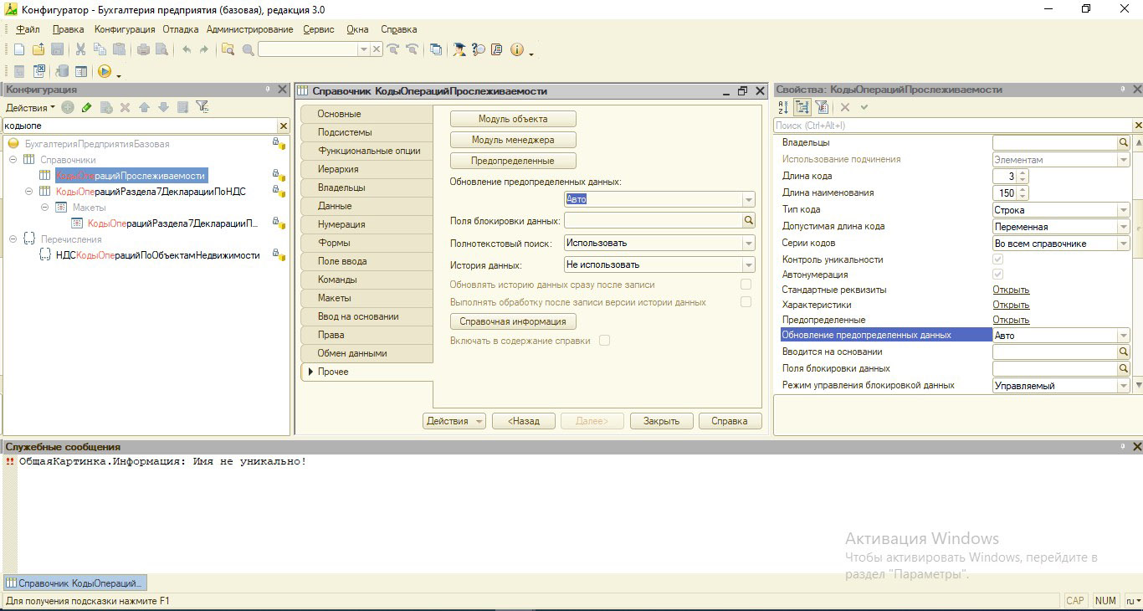This screenshot has width=1143, height=611.
Task: Click the ru language indicator in status bar
Action: tap(1133, 601)
